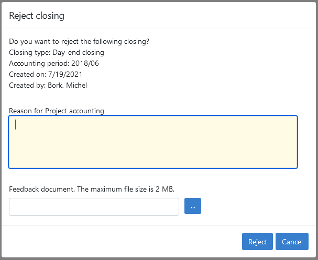Click the feedback document file path field
Image resolution: width=318 pixels, height=260 pixels.
click(x=94, y=207)
